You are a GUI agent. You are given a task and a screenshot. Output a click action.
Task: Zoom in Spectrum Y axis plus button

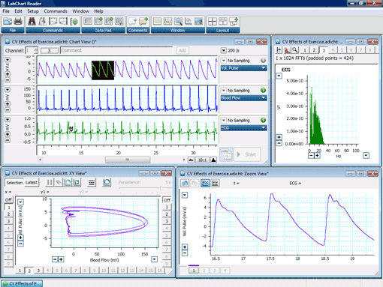click(x=279, y=137)
